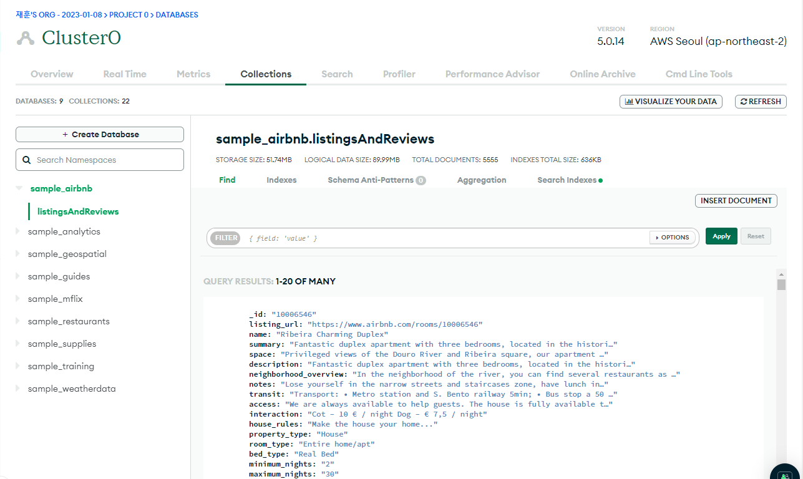Collapse the sample_airbnb database
The width and height of the screenshot is (803, 479).
point(19,188)
